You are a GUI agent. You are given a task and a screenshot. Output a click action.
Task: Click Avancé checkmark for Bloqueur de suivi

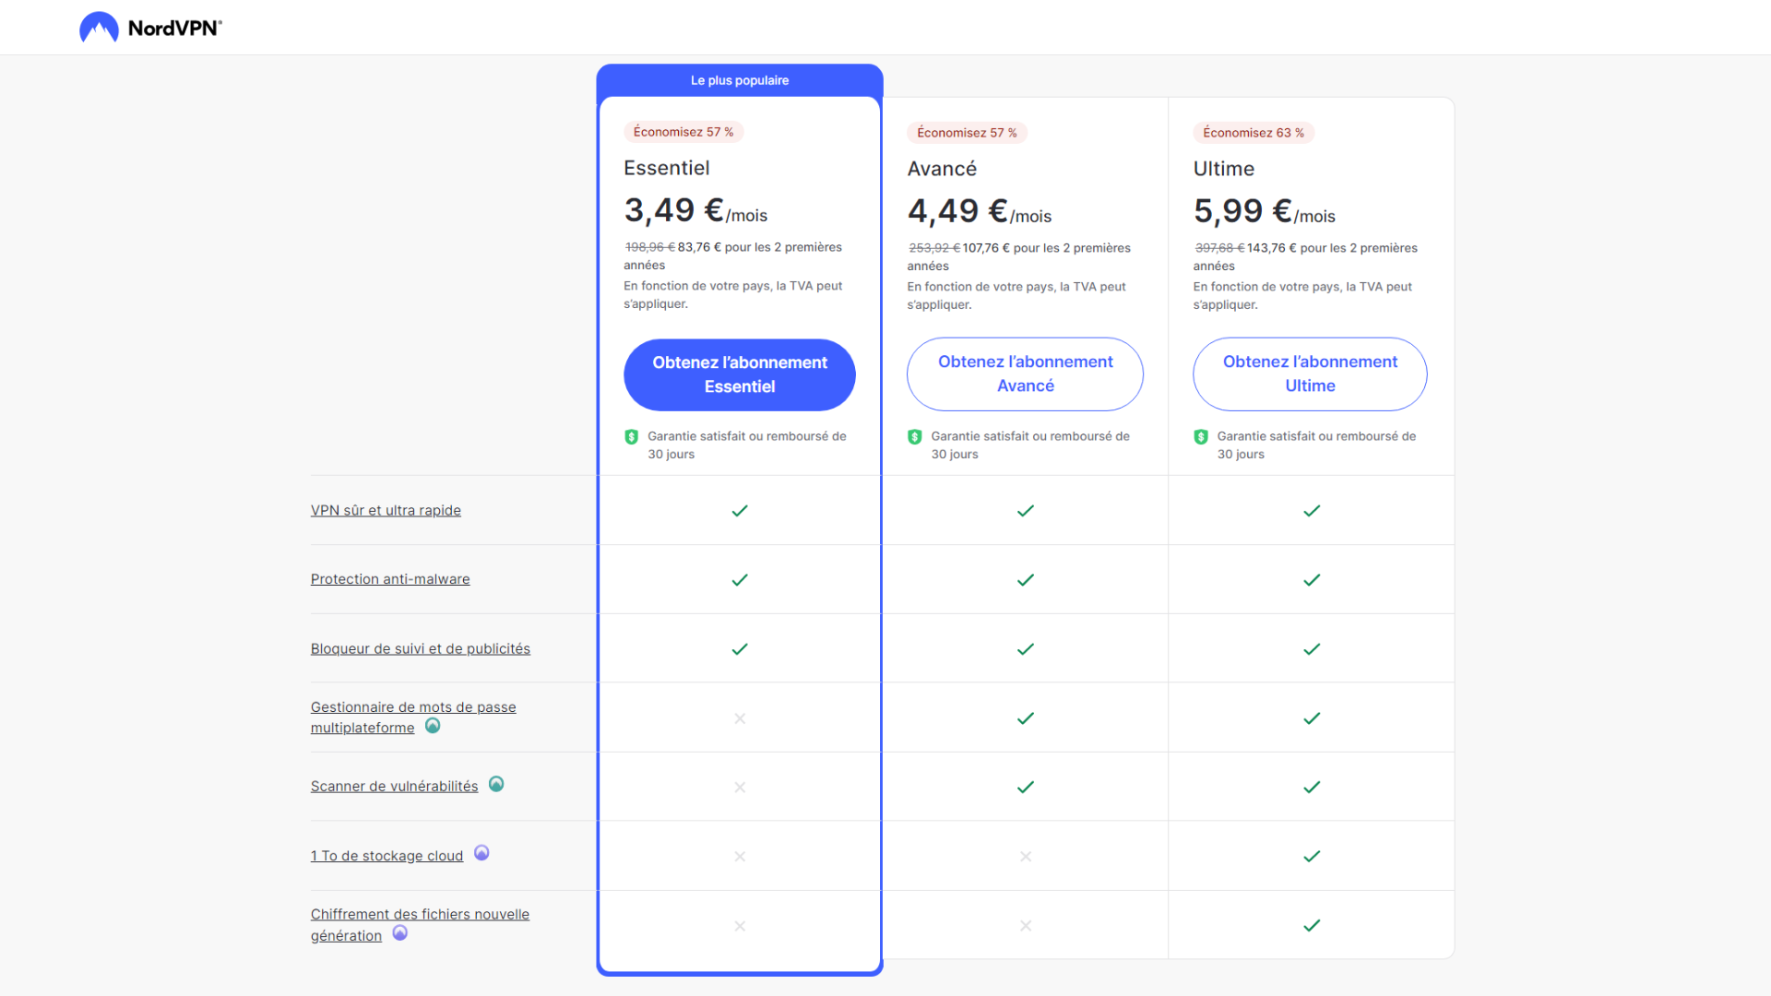1026,649
